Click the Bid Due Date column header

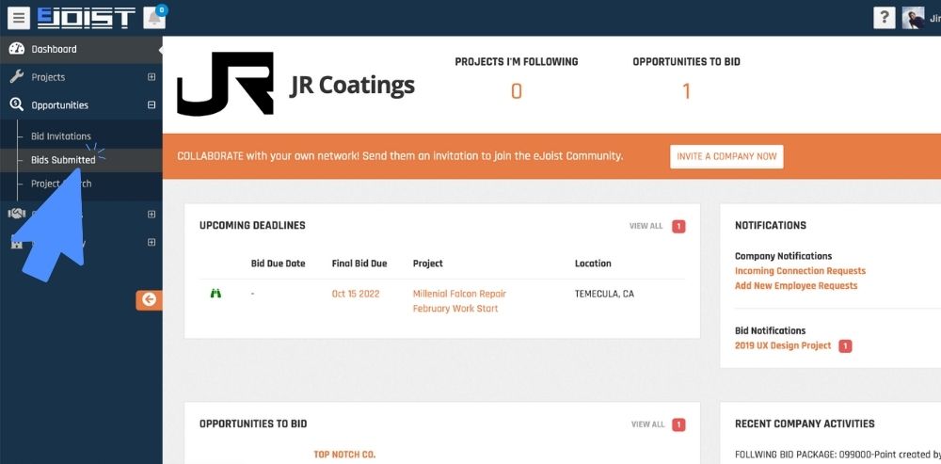coord(278,264)
